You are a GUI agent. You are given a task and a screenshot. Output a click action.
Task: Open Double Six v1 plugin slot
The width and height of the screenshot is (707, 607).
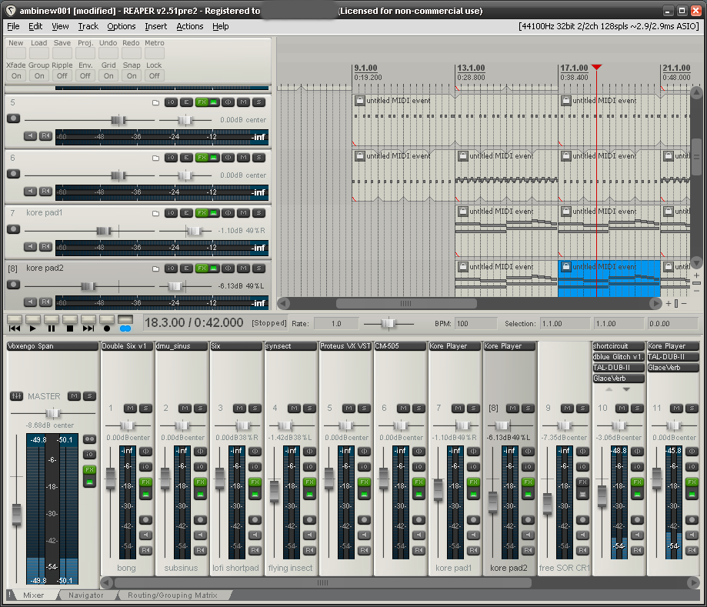tap(127, 346)
